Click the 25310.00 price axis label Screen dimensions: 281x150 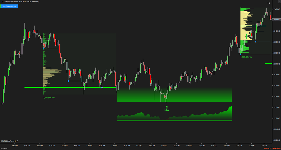click(x=276, y=129)
